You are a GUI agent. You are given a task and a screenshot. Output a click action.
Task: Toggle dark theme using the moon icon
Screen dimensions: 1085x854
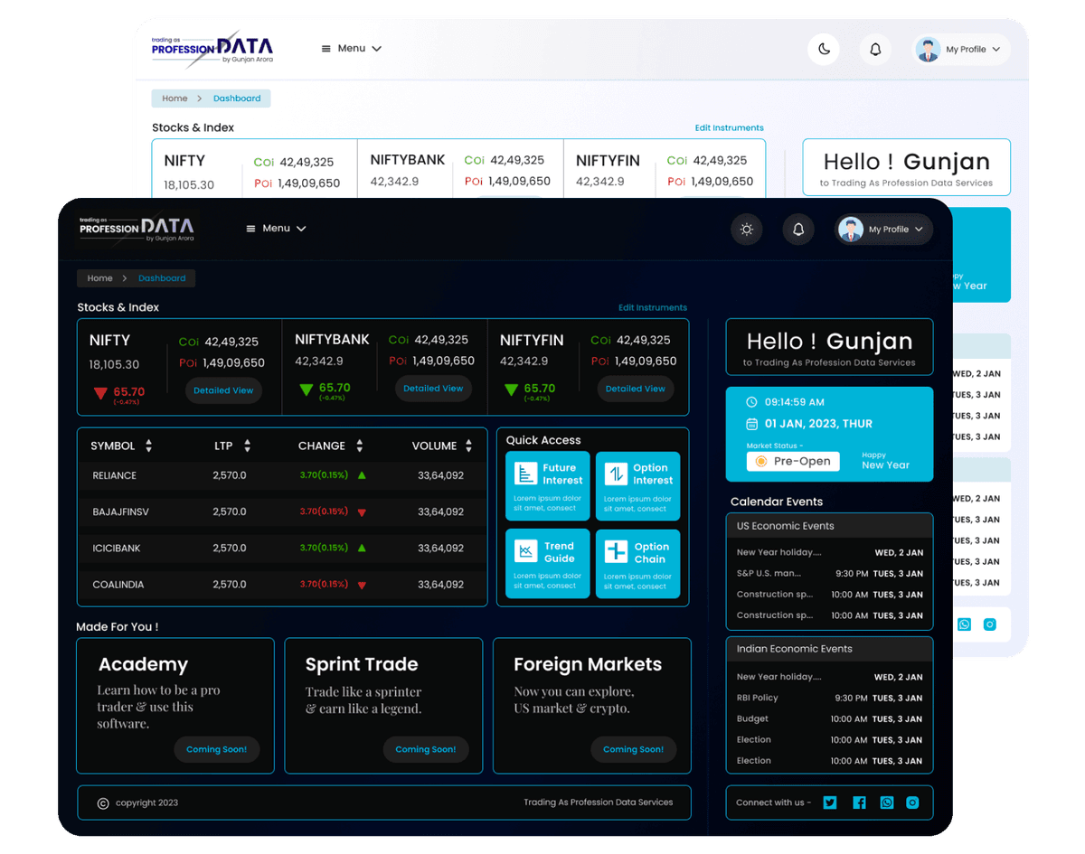(824, 49)
